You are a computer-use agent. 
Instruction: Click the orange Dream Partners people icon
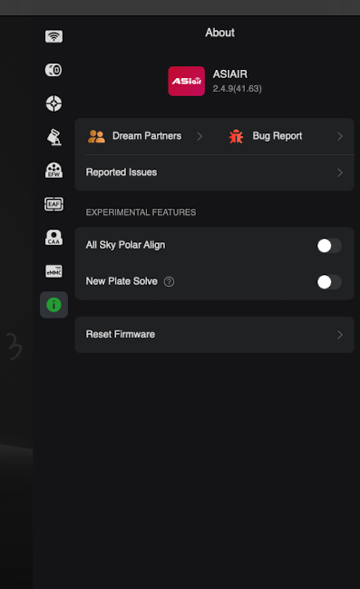tap(96, 136)
